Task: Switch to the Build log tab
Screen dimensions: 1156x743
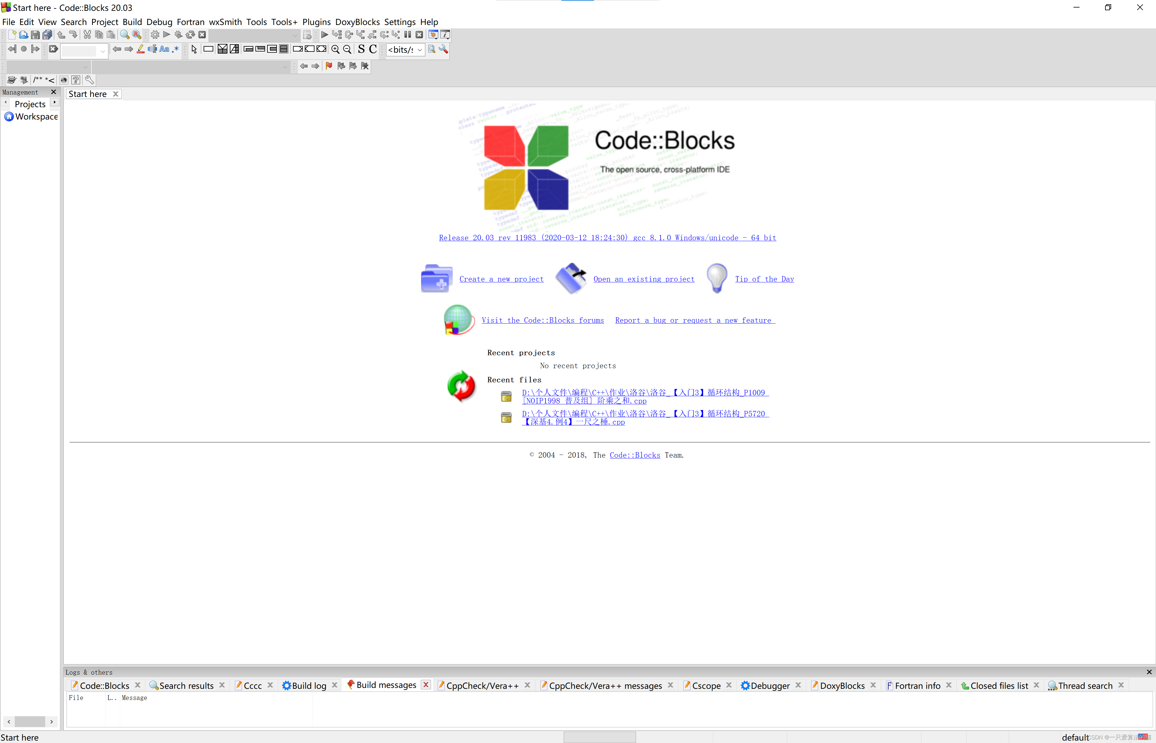Action: 309,685
